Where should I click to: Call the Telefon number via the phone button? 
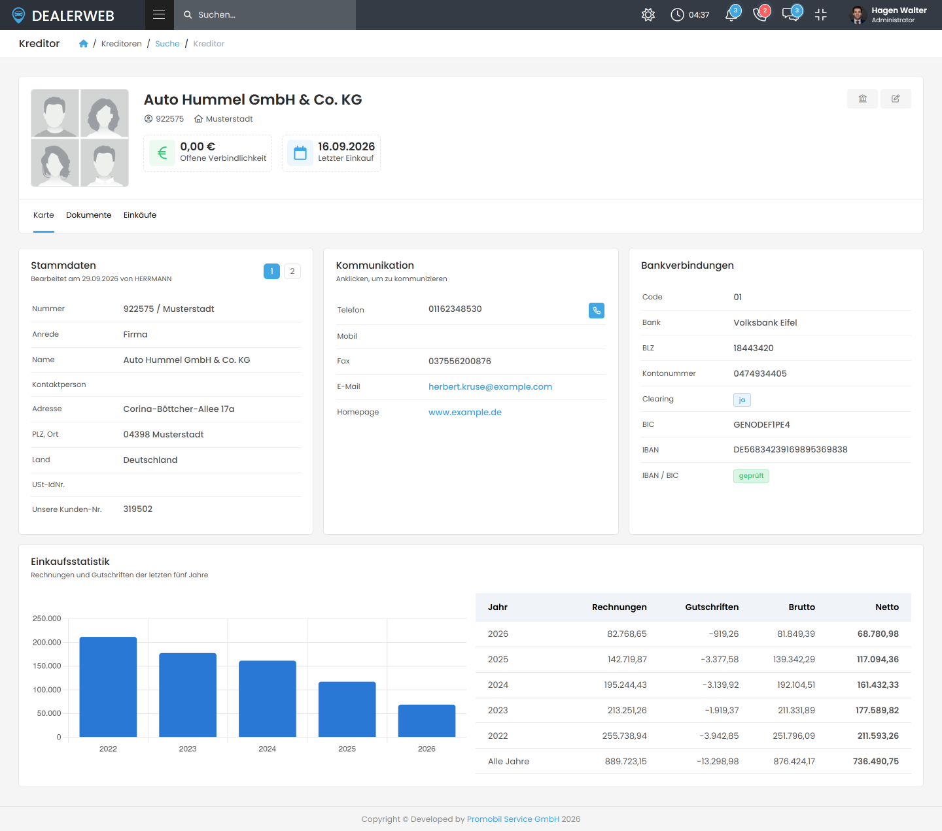pyautogui.click(x=597, y=311)
